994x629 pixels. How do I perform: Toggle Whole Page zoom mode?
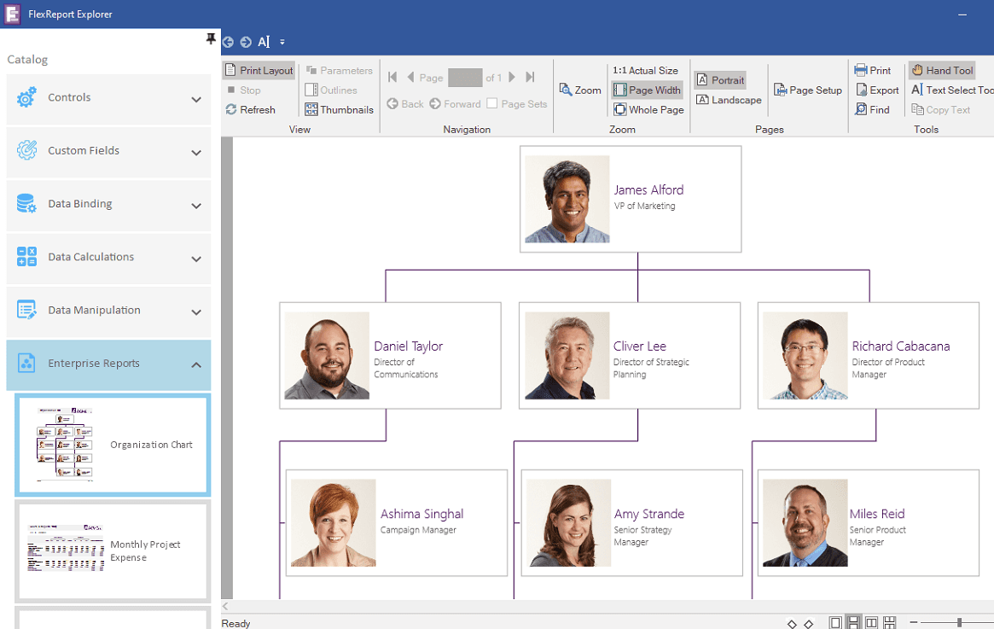tap(648, 110)
